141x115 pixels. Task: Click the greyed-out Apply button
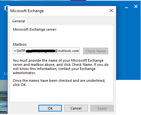[x=102, y=108]
